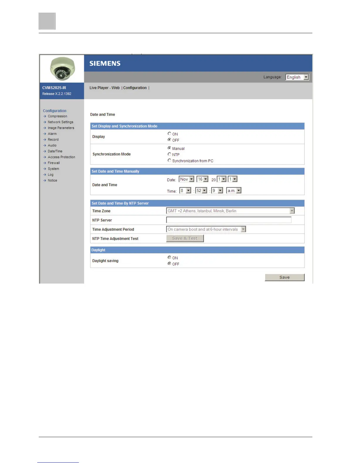359x465 pixels.
Task: Select NTP synchronization mode
Action: [x=169, y=154]
